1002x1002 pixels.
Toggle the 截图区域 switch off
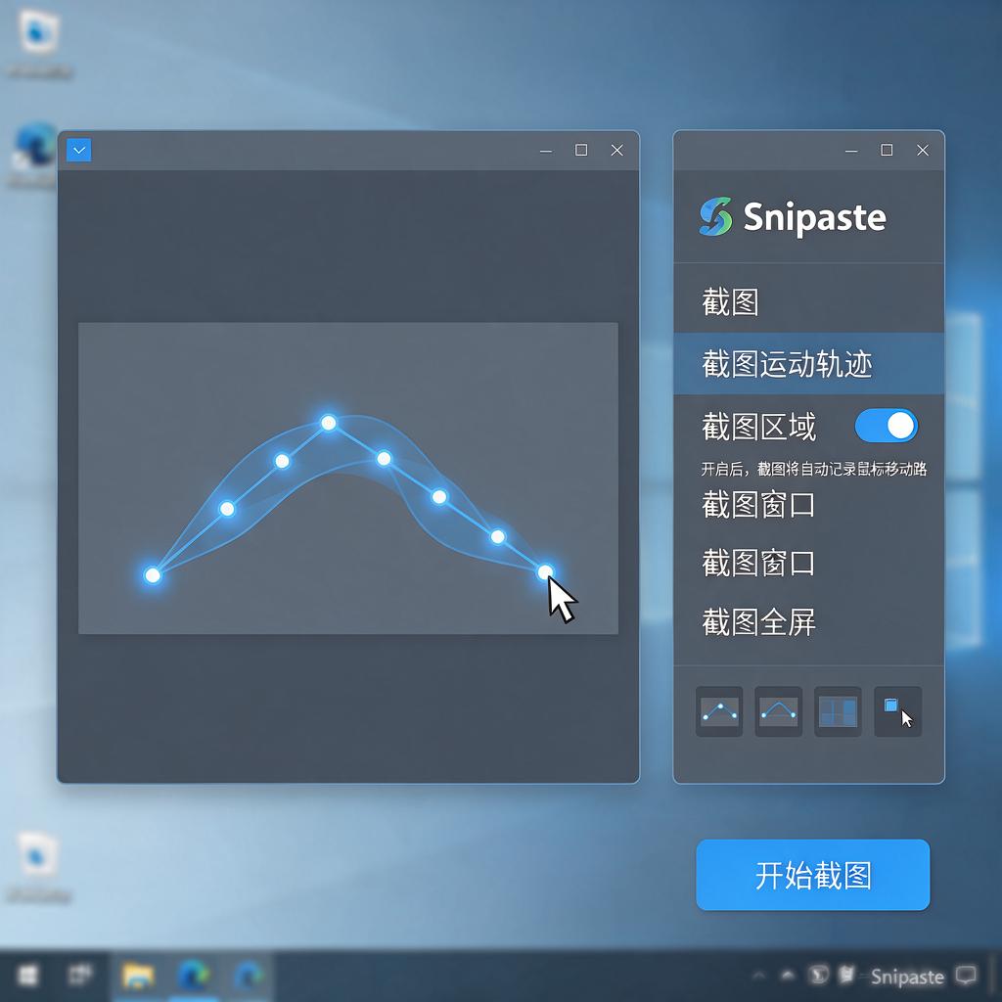click(x=887, y=427)
